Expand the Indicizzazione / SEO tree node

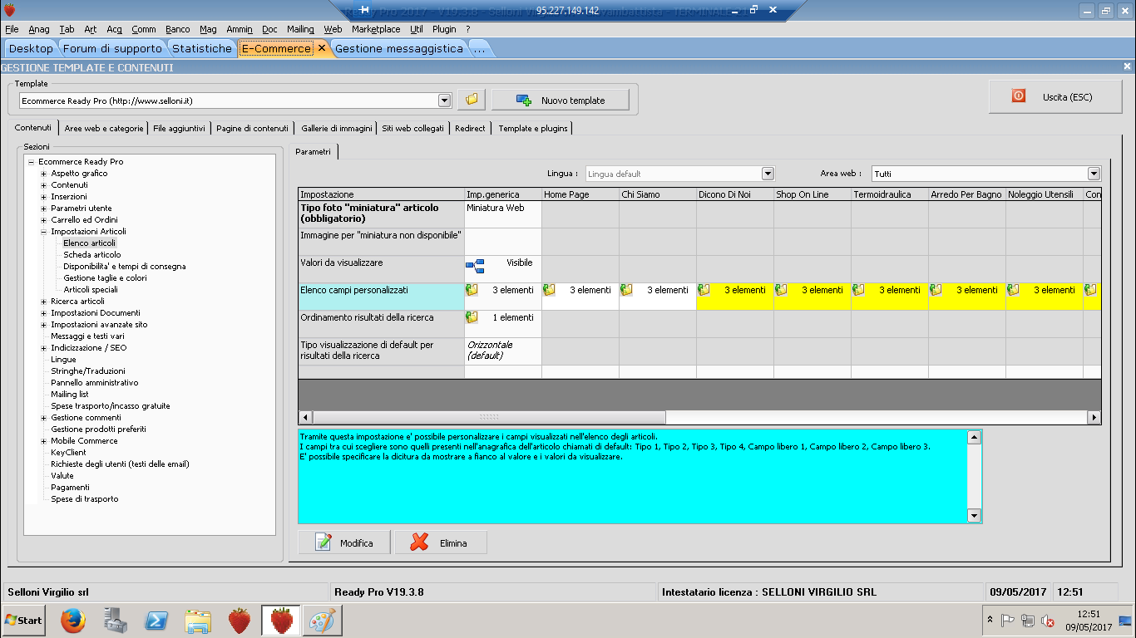(x=43, y=348)
